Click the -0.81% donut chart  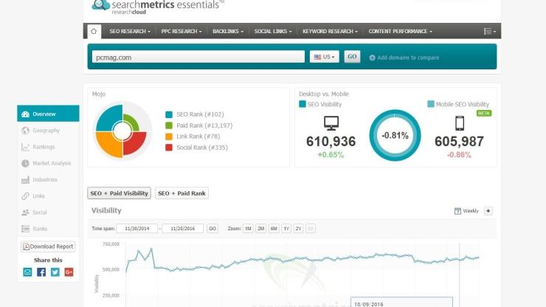tap(395, 135)
